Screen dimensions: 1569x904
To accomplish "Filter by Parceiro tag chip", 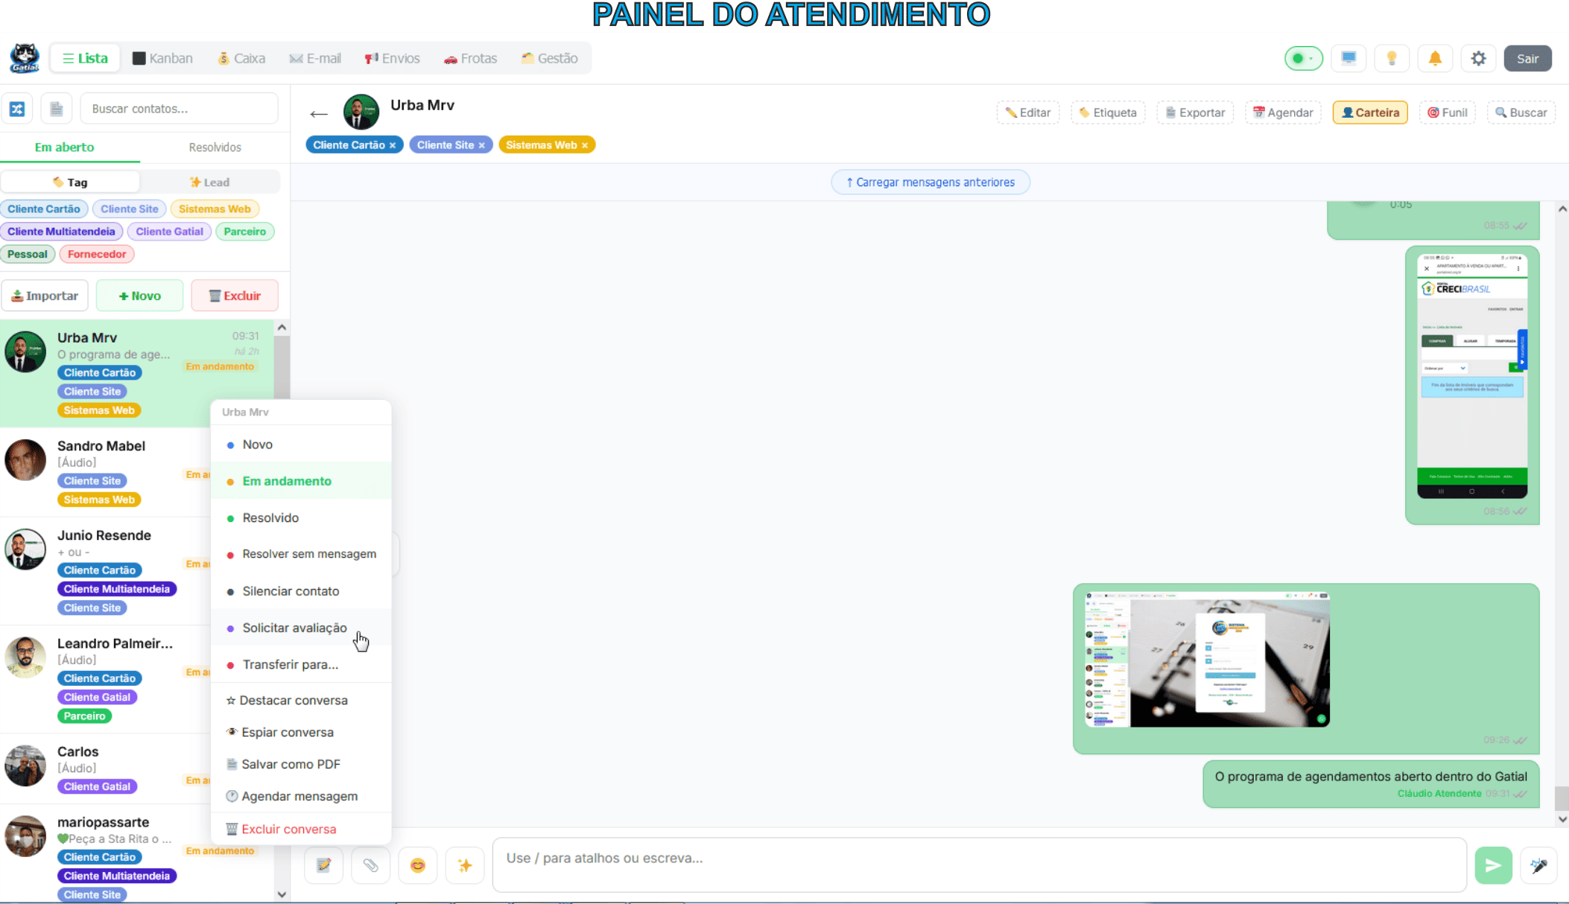I will coord(244,232).
